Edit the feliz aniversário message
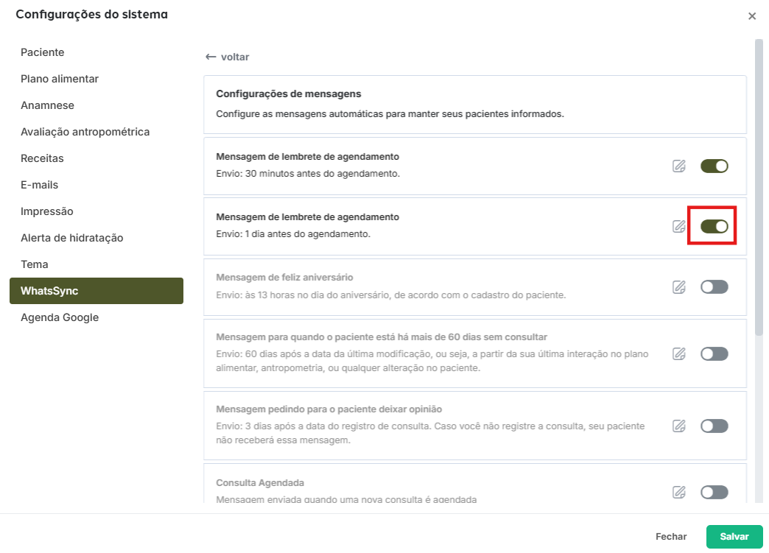 678,286
